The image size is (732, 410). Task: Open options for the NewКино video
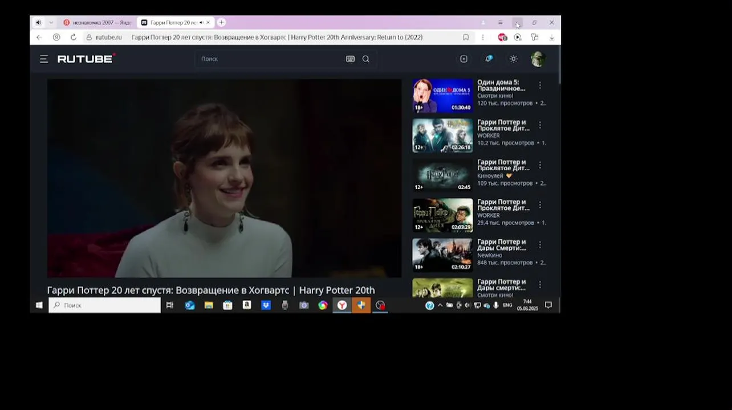tap(540, 245)
